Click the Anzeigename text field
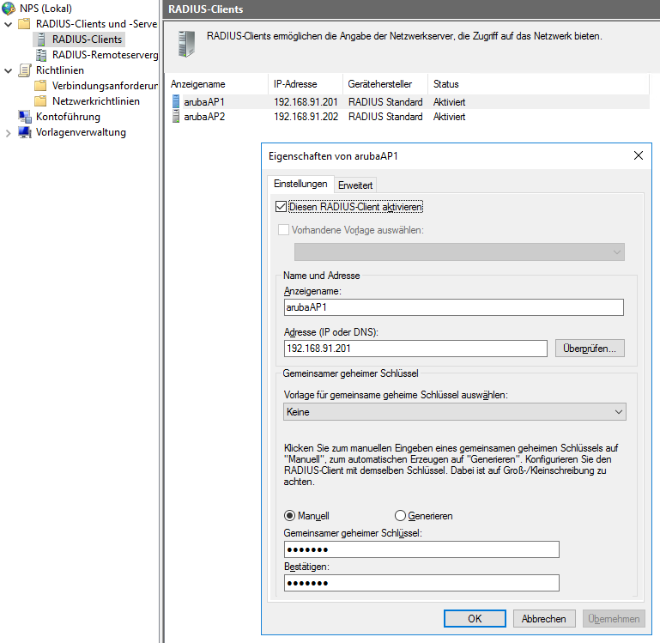The height and width of the screenshot is (643, 660). coord(454,307)
